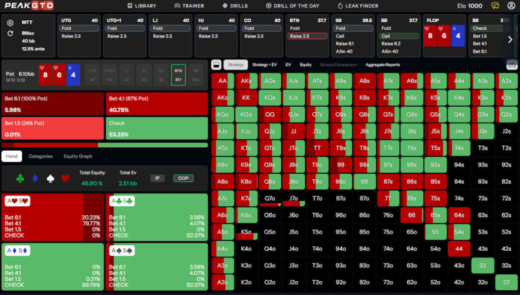This screenshot has width=520, height=295.
Task: Switch to the Equity Graph tab
Action: coord(78,156)
